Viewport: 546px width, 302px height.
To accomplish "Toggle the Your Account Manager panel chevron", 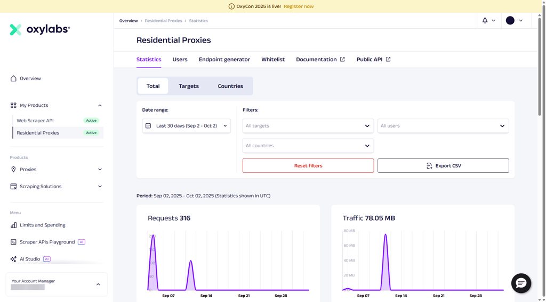I will (x=98, y=284).
